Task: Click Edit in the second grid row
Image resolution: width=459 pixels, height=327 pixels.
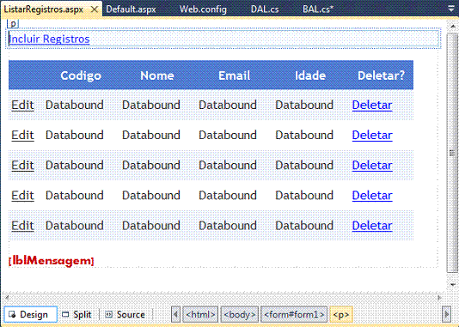Action: [23, 135]
